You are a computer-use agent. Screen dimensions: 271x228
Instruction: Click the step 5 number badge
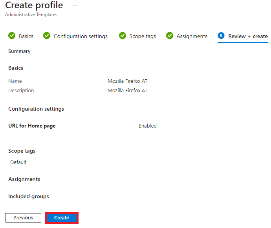pos(221,36)
